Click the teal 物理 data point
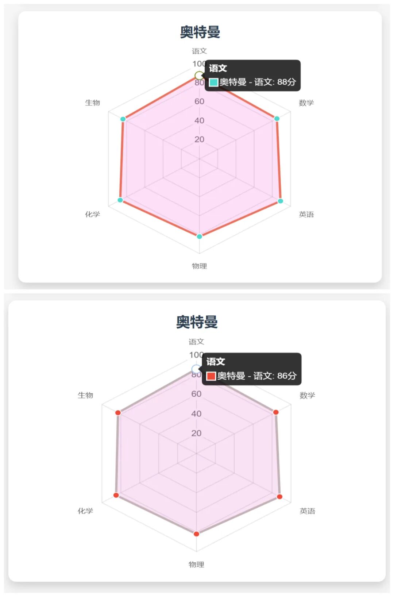The image size is (394, 597). click(x=199, y=236)
